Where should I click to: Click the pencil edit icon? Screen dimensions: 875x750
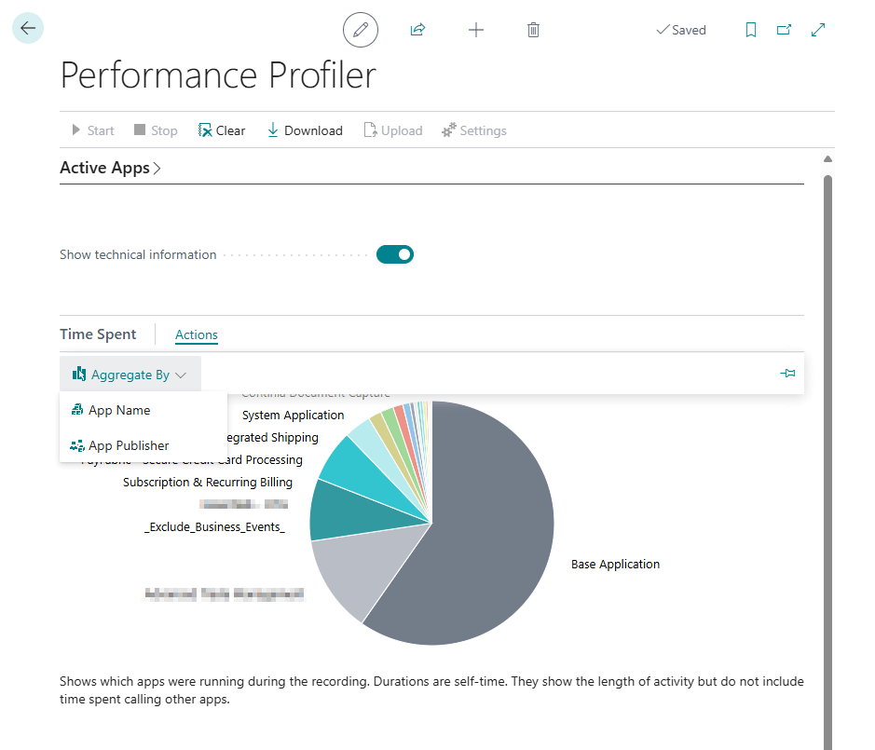pyautogui.click(x=361, y=30)
